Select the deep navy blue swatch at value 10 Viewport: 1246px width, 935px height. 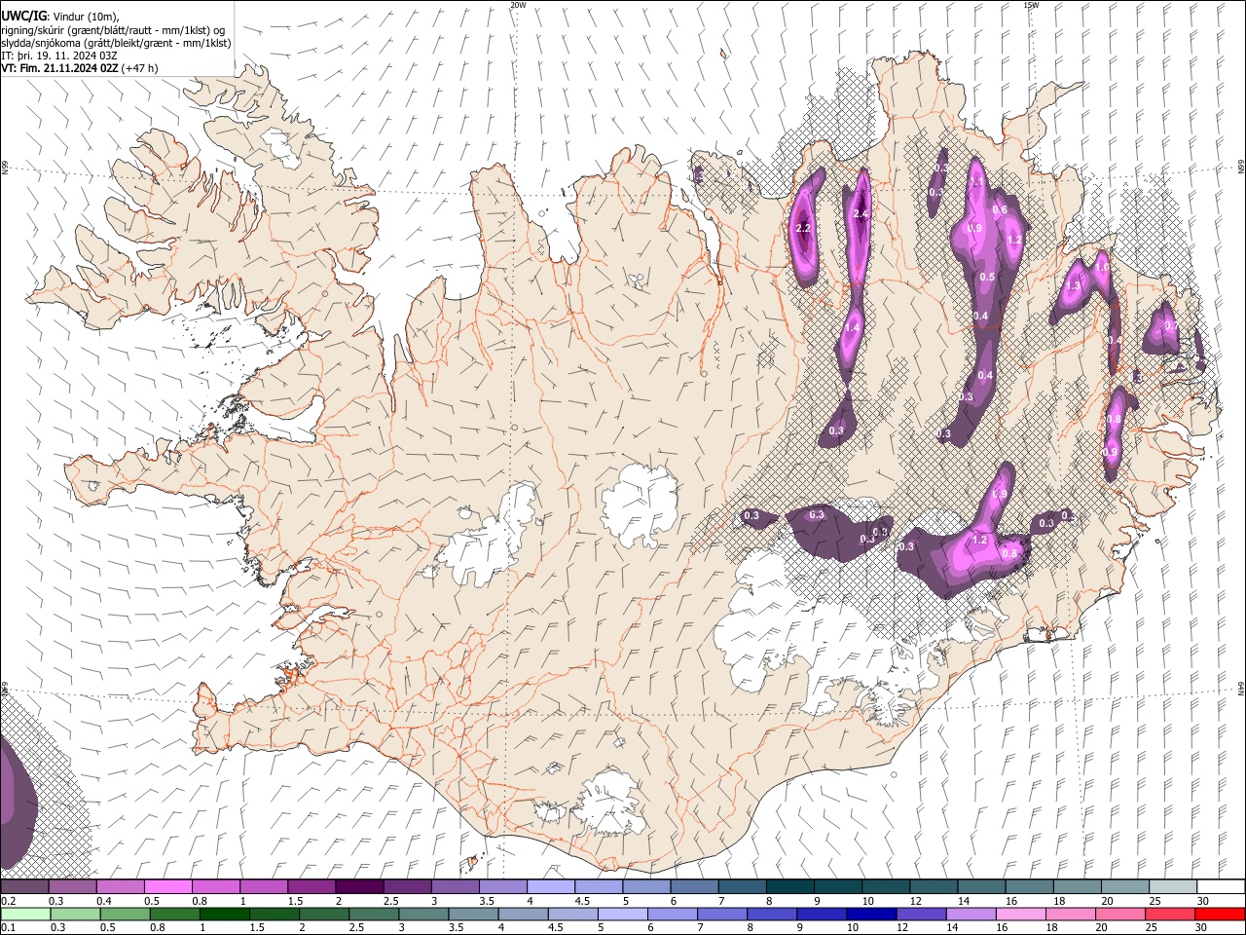[x=870, y=914]
